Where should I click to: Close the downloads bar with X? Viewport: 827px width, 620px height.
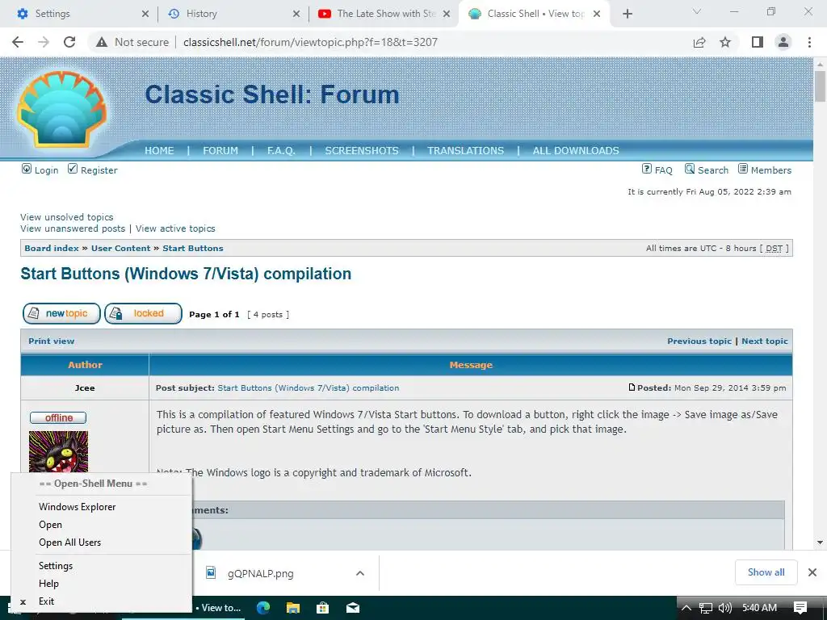tap(812, 572)
